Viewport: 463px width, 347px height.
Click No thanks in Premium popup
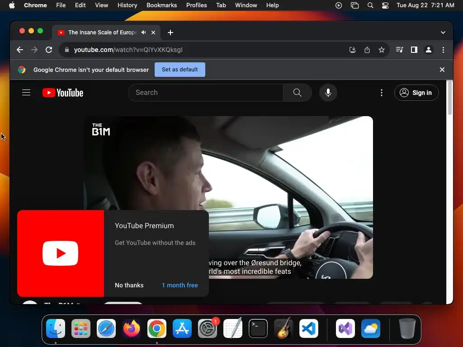(x=129, y=286)
